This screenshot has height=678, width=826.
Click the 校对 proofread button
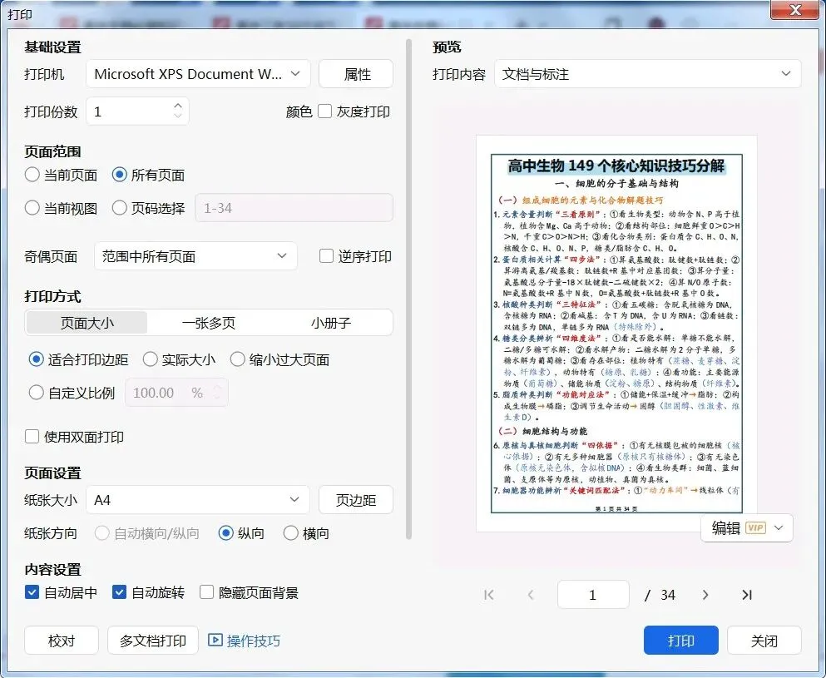click(62, 640)
